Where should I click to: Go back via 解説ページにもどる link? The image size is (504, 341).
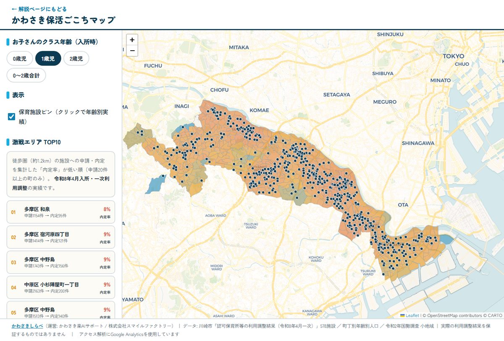click(x=39, y=9)
